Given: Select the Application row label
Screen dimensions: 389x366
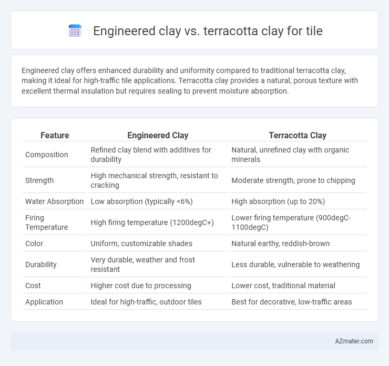Looking at the screenshot, I should click(44, 302).
